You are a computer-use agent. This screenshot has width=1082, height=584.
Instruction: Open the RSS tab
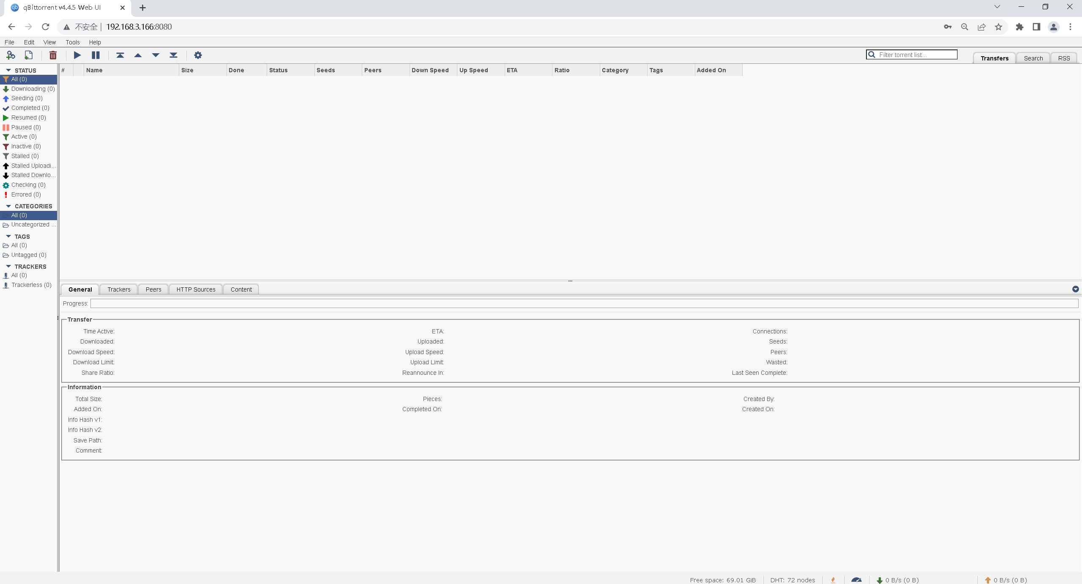pyautogui.click(x=1063, y=58)
